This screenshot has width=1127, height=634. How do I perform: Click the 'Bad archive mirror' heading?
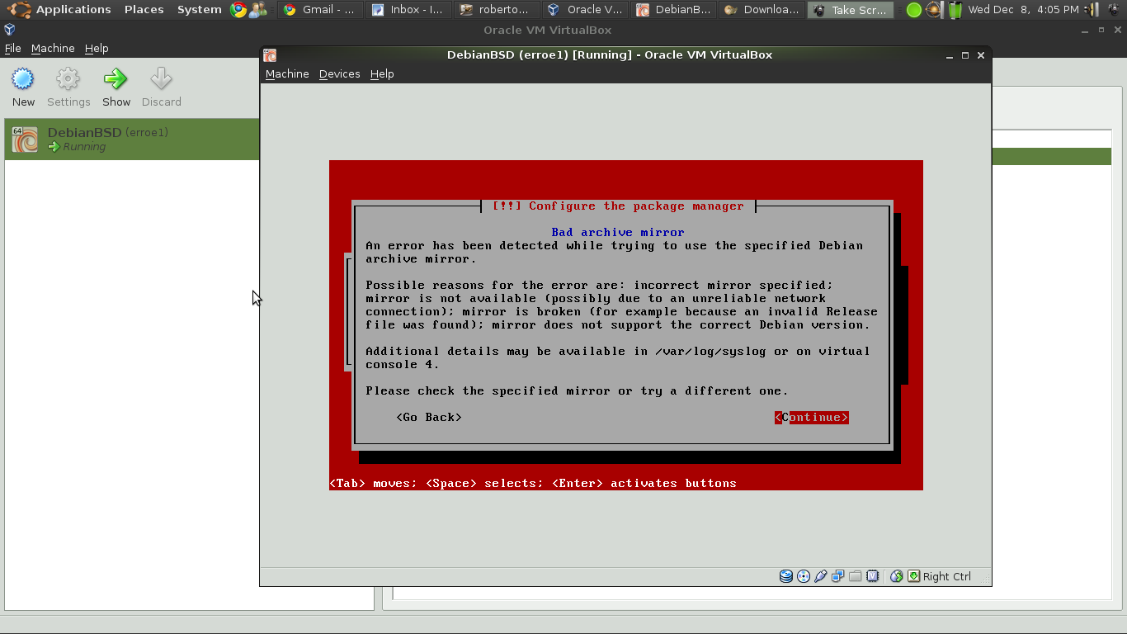(x=618, y=232)
